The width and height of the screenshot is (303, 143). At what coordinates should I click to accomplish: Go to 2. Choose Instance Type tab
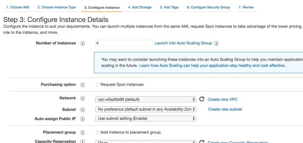point(56,7)
